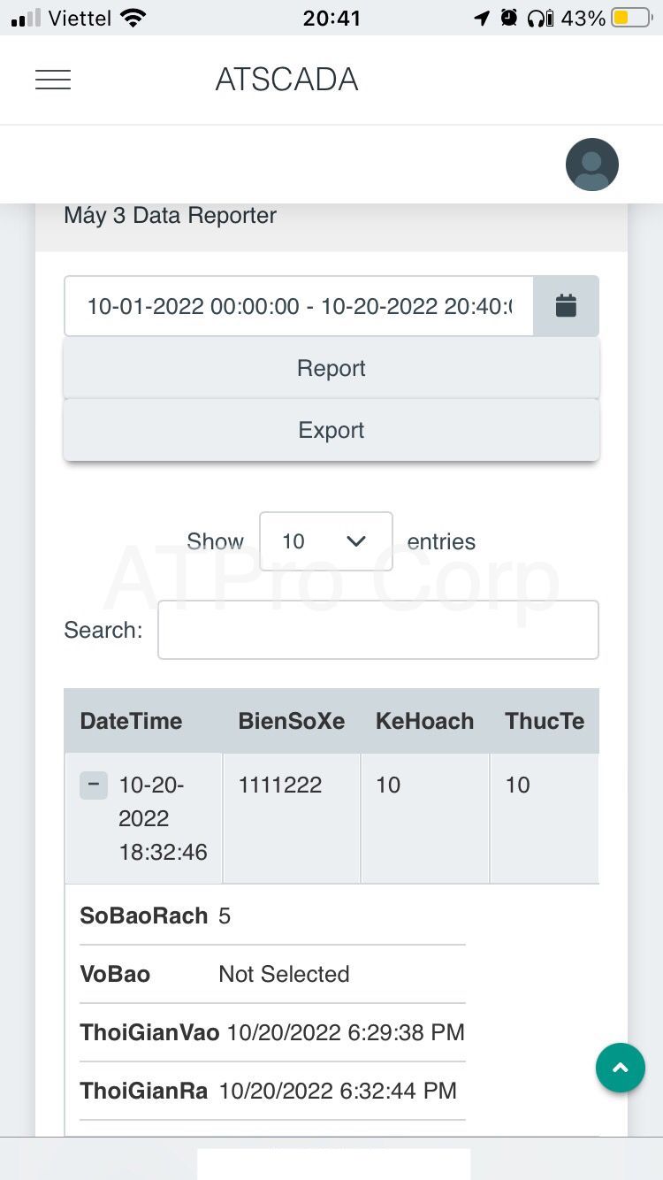Open the calendar date picker icon

pyautogui.click(x=566, y=306)
